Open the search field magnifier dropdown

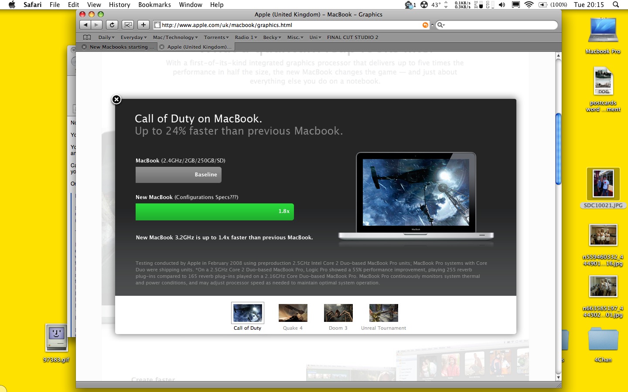coord(441,25)
